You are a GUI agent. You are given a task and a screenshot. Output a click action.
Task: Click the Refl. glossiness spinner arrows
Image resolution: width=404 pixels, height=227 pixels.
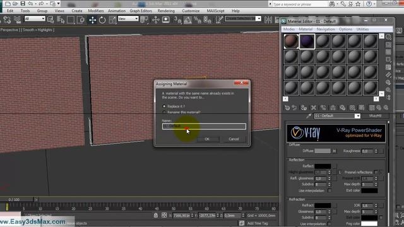coord(330,178)
